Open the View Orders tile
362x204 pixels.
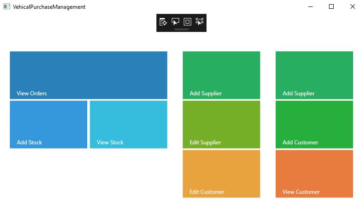click(x=88, y=75)
